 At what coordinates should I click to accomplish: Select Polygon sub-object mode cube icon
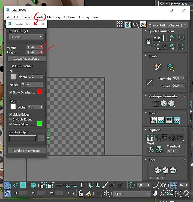[x=33, y=185]
